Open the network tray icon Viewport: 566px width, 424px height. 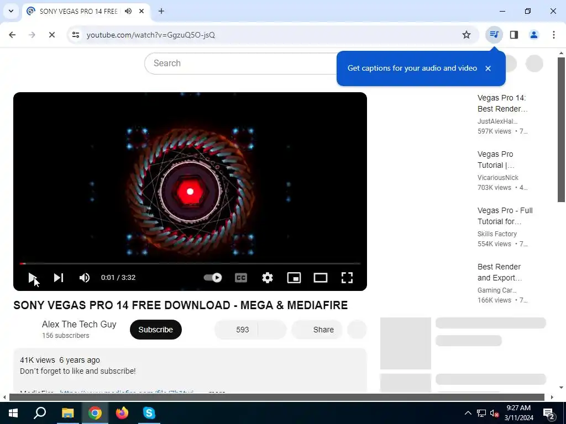click(481, 413)
